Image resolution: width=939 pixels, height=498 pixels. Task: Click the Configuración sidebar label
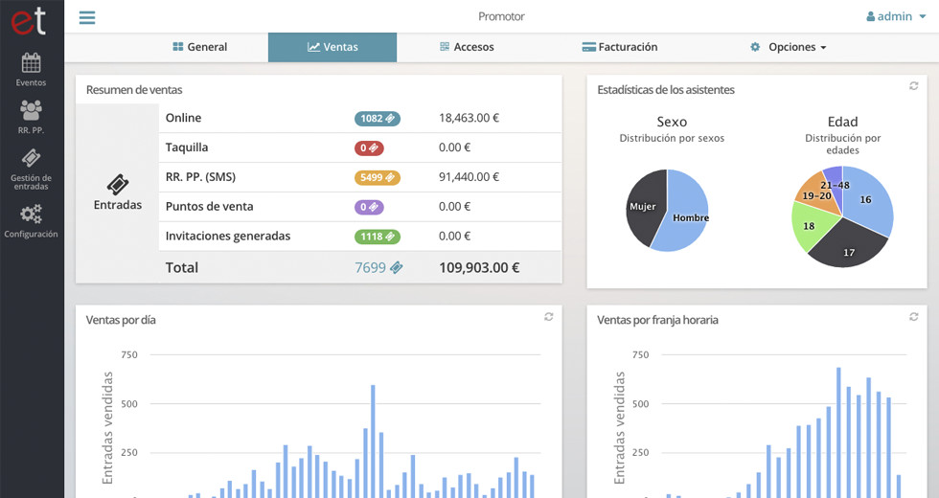[x=31, y=234]
